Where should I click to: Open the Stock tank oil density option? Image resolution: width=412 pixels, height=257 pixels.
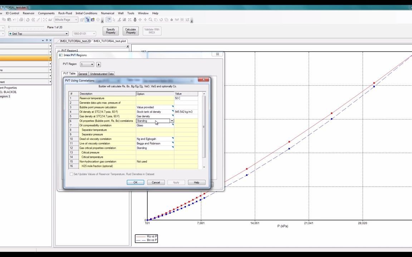point(155,112)
